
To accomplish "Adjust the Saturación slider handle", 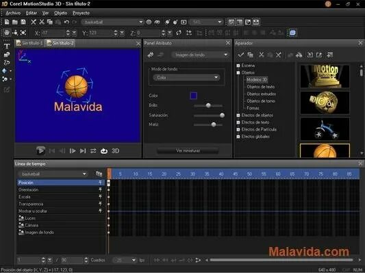I will [222, 115].
